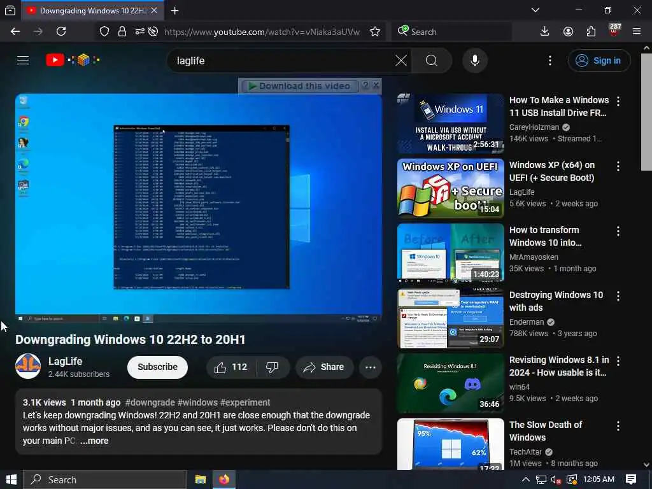652x489 pixels.
Task: Click the autoplay blocked icon in address bar
Action: (153, 32)
